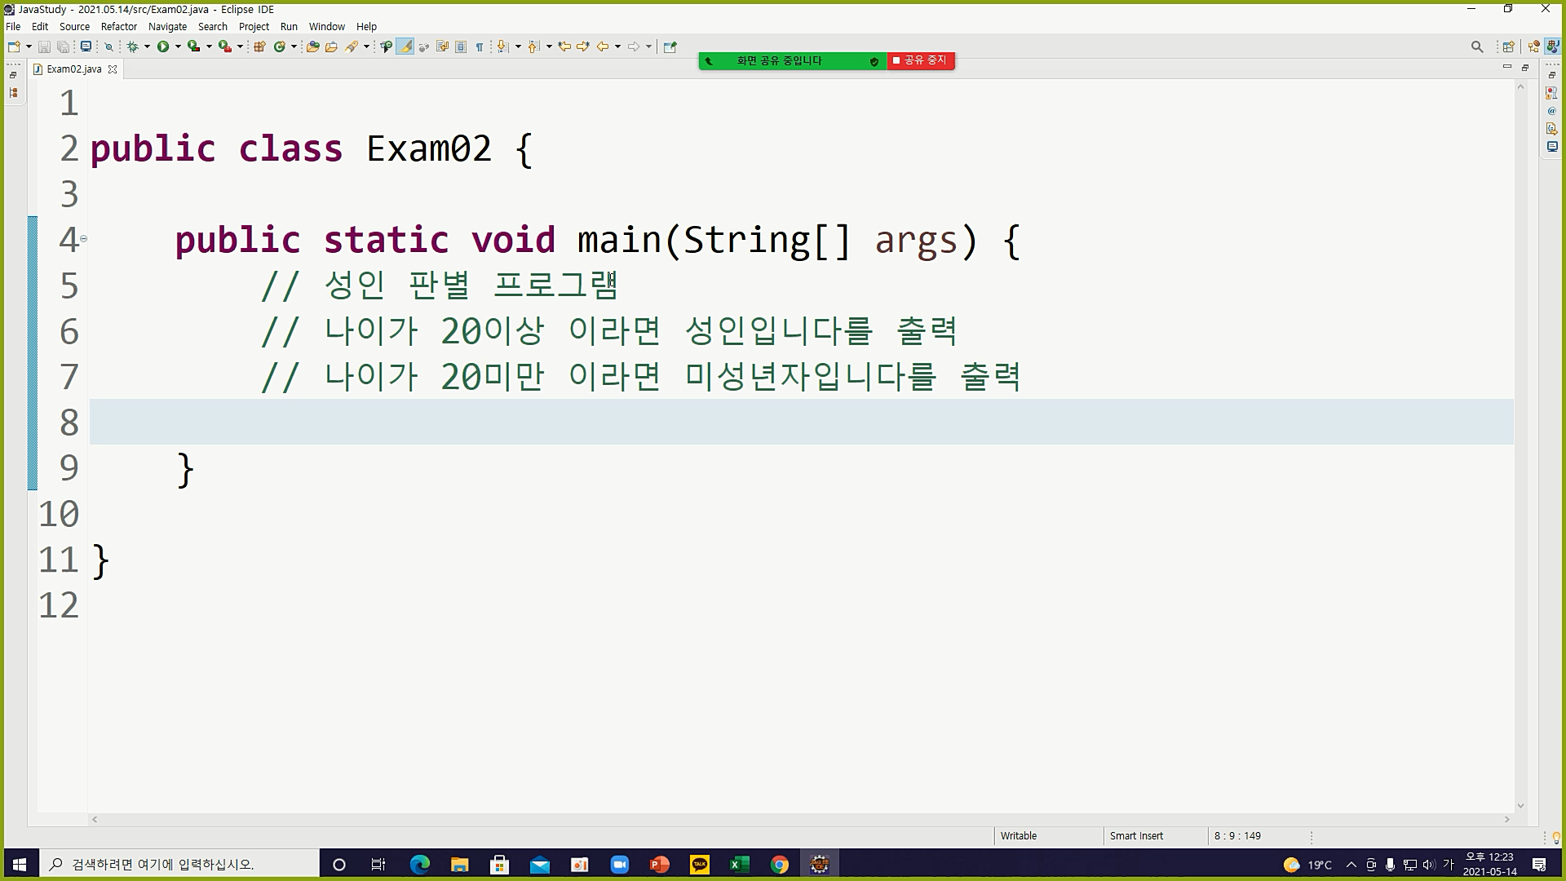This screenshot has width=1566, height=881.
Task: Toggle Mark Occurrences highlighter button
Action: click(x=405, y=46)
